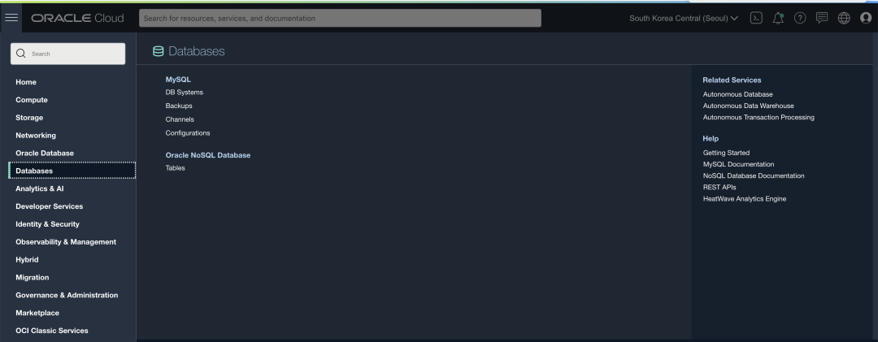This screenshot has height=342, width=878.
Task: Open the MySQL Backups link
Action: 179,106
